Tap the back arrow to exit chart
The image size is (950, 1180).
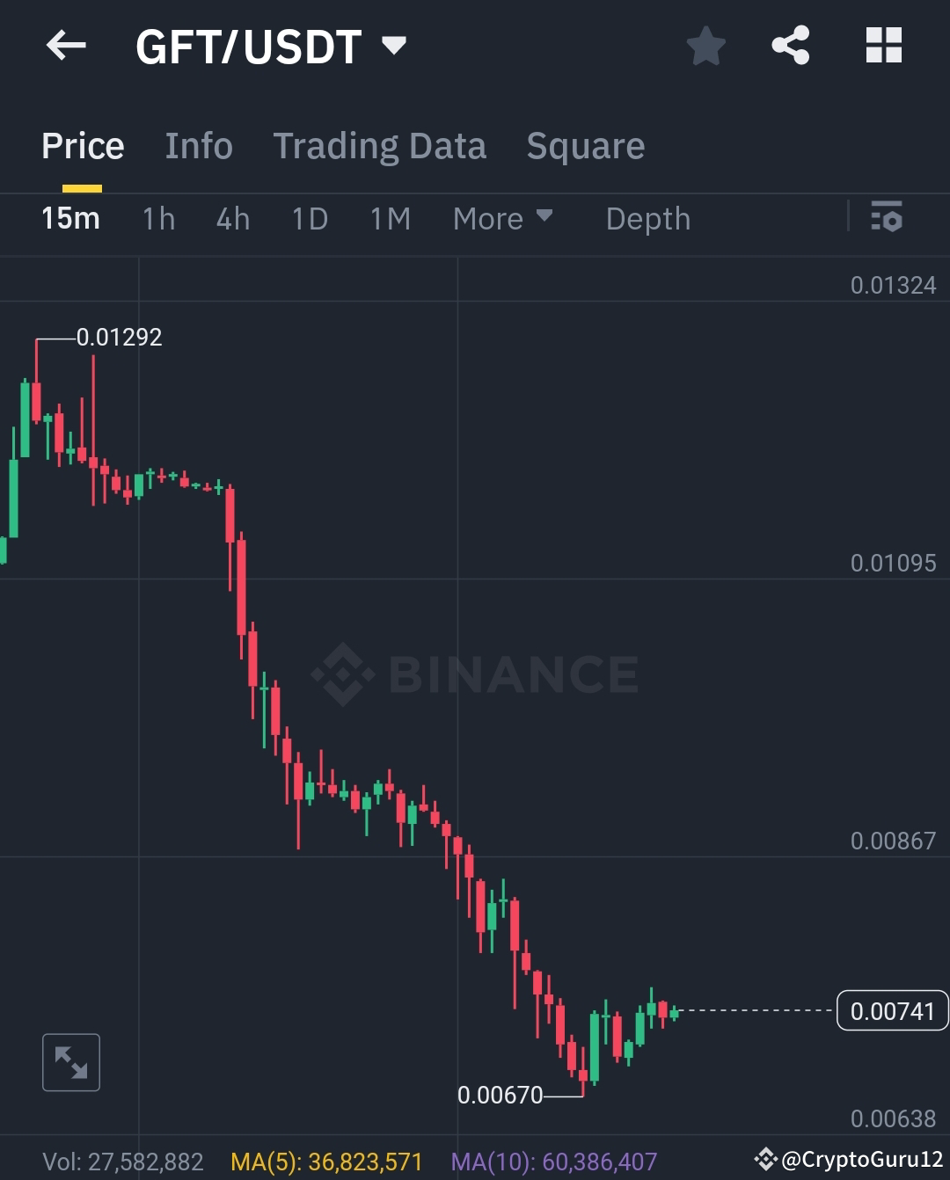coord(66,46)
